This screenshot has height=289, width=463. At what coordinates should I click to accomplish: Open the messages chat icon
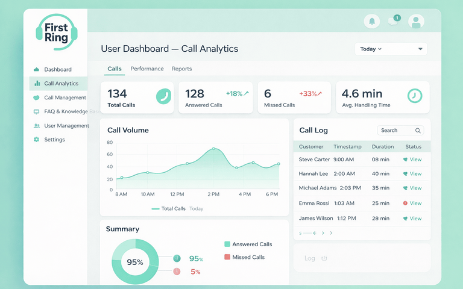394,22
